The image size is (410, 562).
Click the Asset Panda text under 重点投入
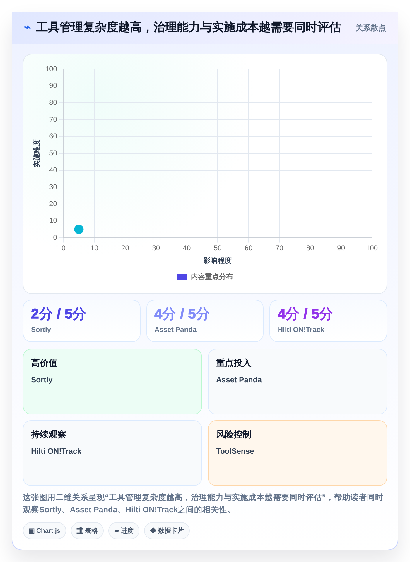tap(239, 380)
